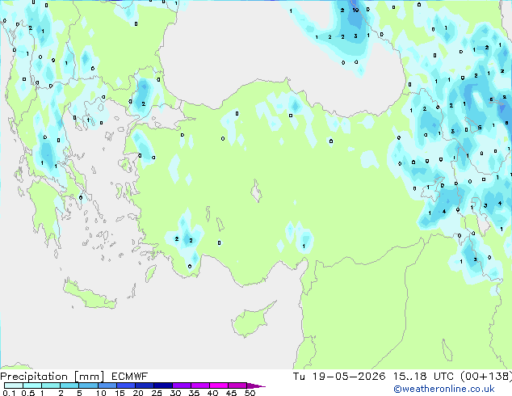The height and width of the screenshot is (396, 512).
Task: Click the 0.5 to 1 mm legend swatch
Action: pos(32,385)
